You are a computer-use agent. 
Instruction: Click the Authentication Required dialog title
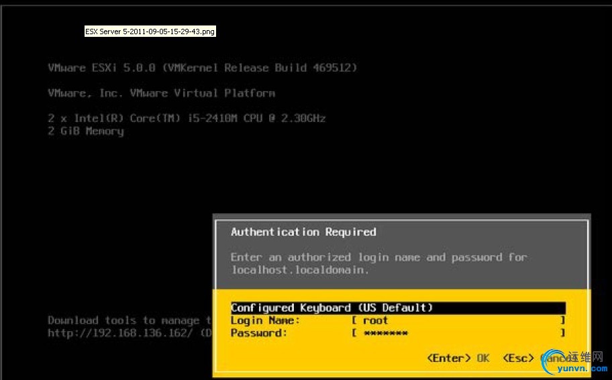click(303, 232)
